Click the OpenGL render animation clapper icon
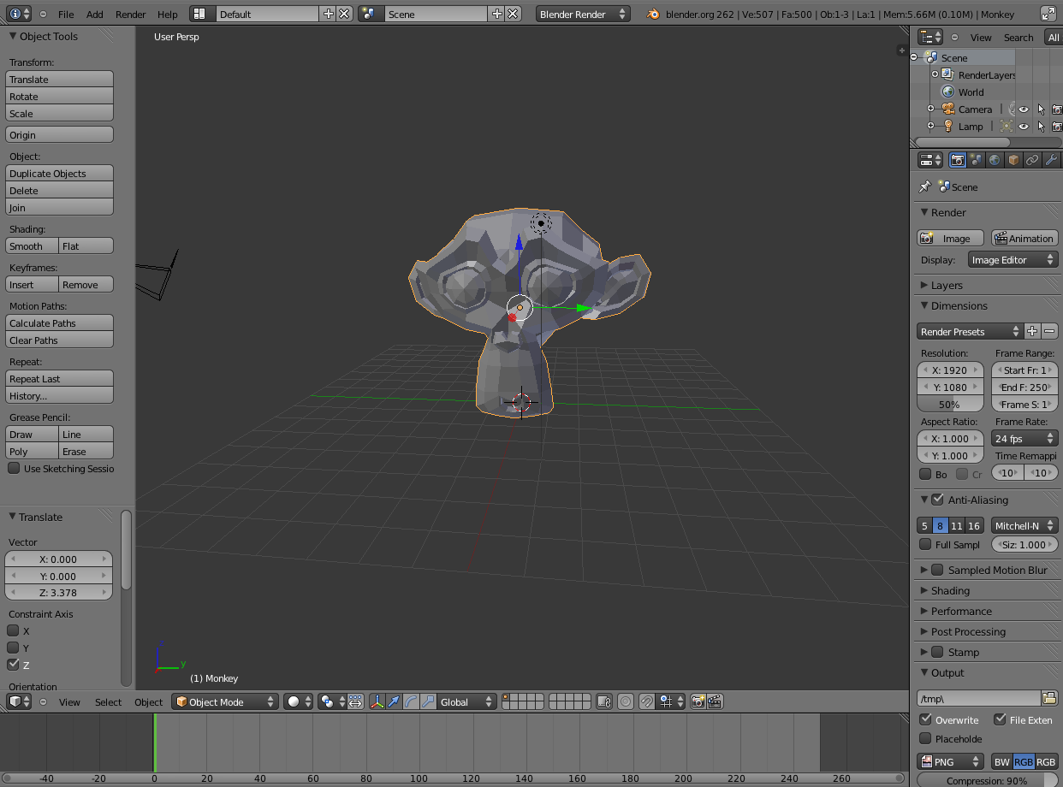 pos(715,701)
